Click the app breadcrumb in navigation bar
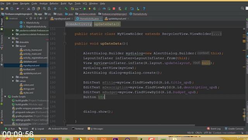 [38, 14]
